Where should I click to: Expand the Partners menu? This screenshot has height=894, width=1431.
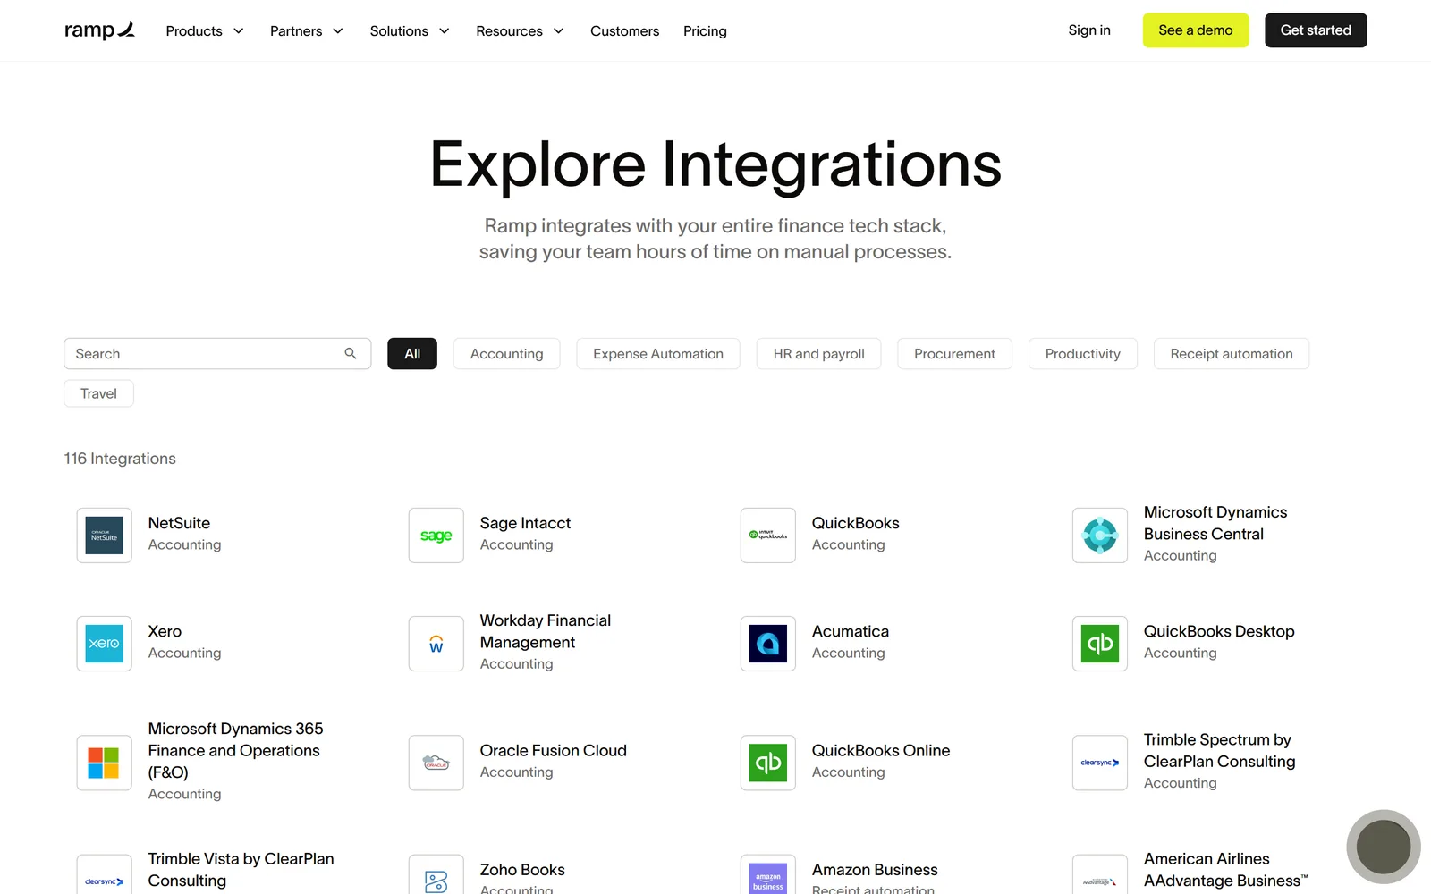coord(307,30)
